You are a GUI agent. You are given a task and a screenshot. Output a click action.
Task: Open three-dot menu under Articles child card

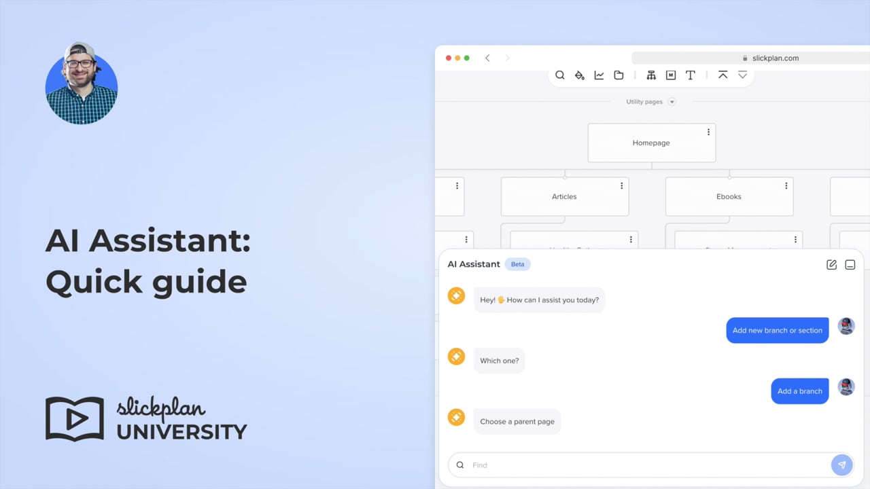(x=631, y=240)
